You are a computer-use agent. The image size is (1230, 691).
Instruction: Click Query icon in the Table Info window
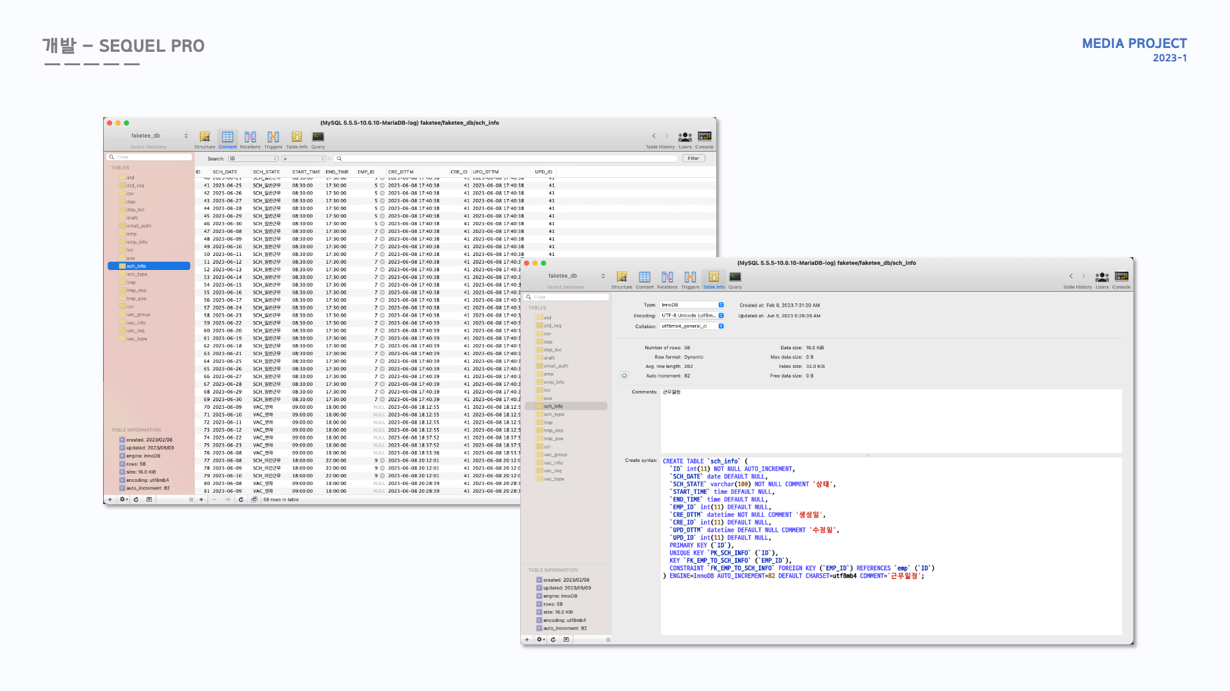click(x=735, y=277)
